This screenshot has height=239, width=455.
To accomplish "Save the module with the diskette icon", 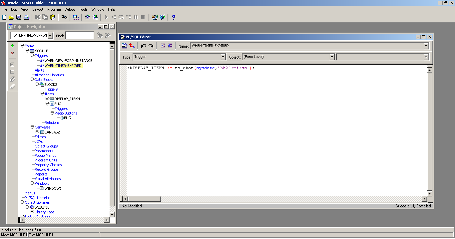I will click(x=19, y=17).
